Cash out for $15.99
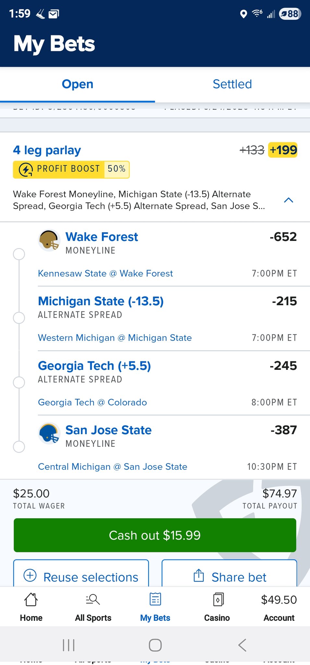Viewport: 310px width, 665px height. pyautogui.click(x=155, y=535)
